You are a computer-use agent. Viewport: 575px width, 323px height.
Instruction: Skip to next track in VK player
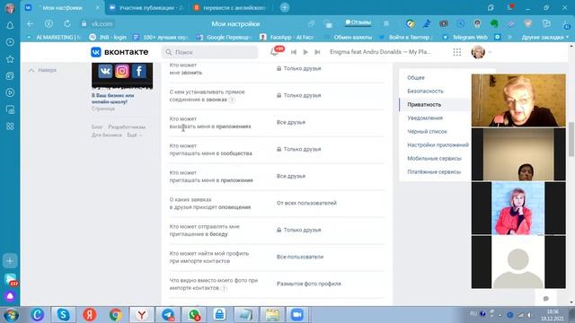coord(317,52)
